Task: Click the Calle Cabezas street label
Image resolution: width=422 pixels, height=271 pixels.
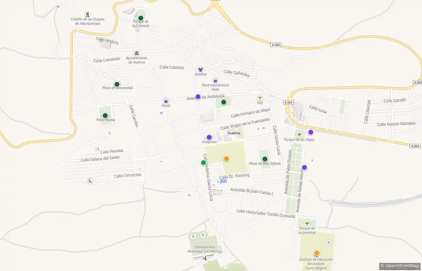Action: click(x=172, y=67)
